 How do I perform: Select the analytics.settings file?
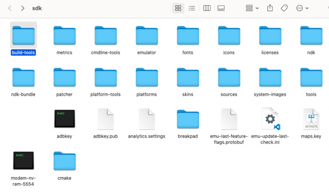(x=147, y=119)
